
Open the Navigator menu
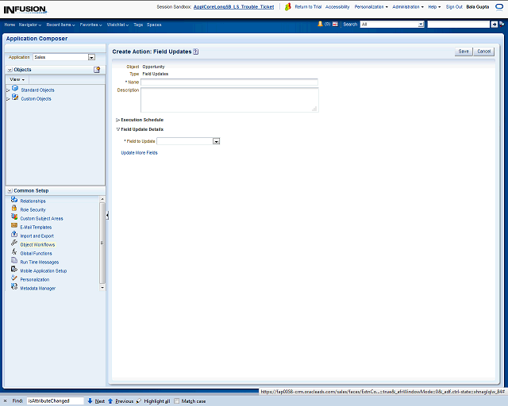point(30,25)
